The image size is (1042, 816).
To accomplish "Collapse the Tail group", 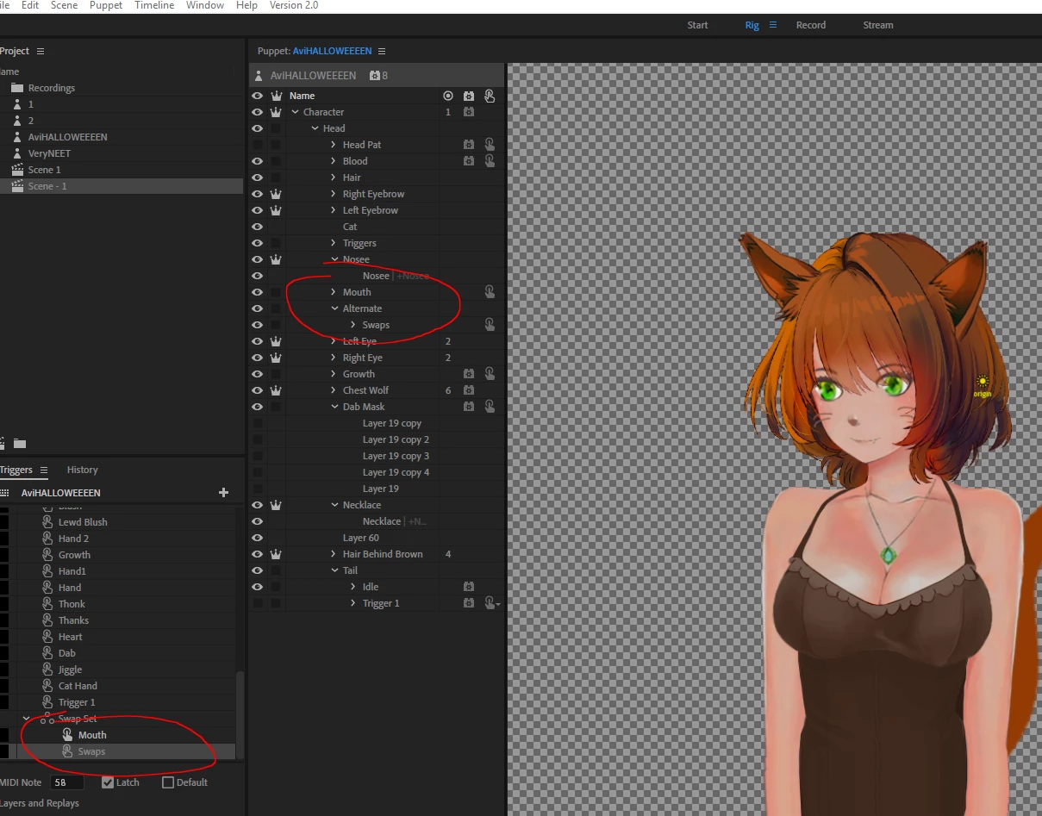I will click(334, 570).
